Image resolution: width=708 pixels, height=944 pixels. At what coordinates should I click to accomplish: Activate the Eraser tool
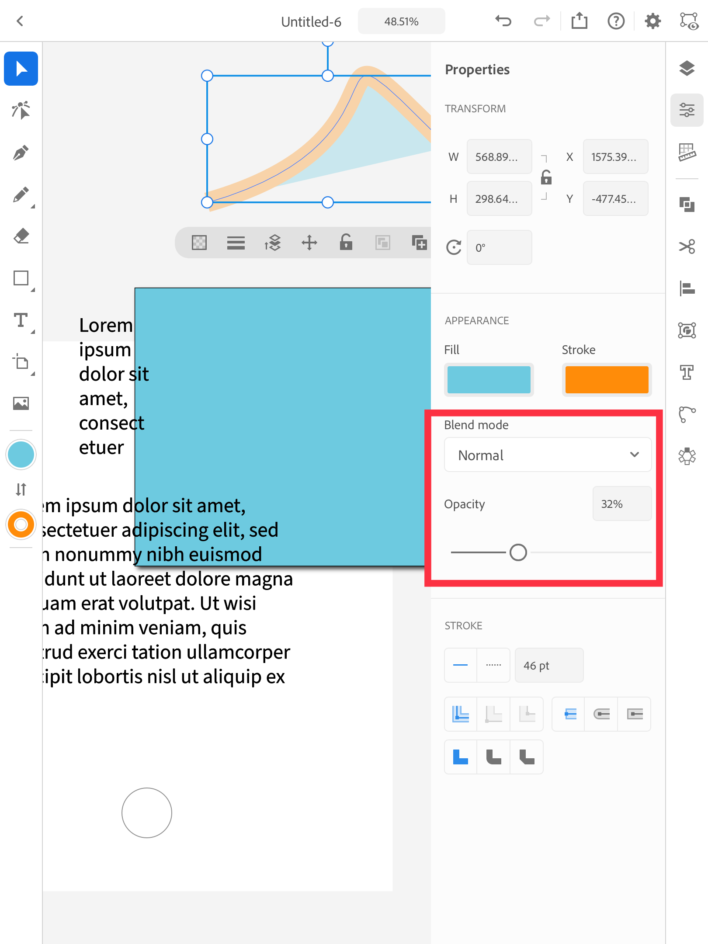(x=21, y=236)
